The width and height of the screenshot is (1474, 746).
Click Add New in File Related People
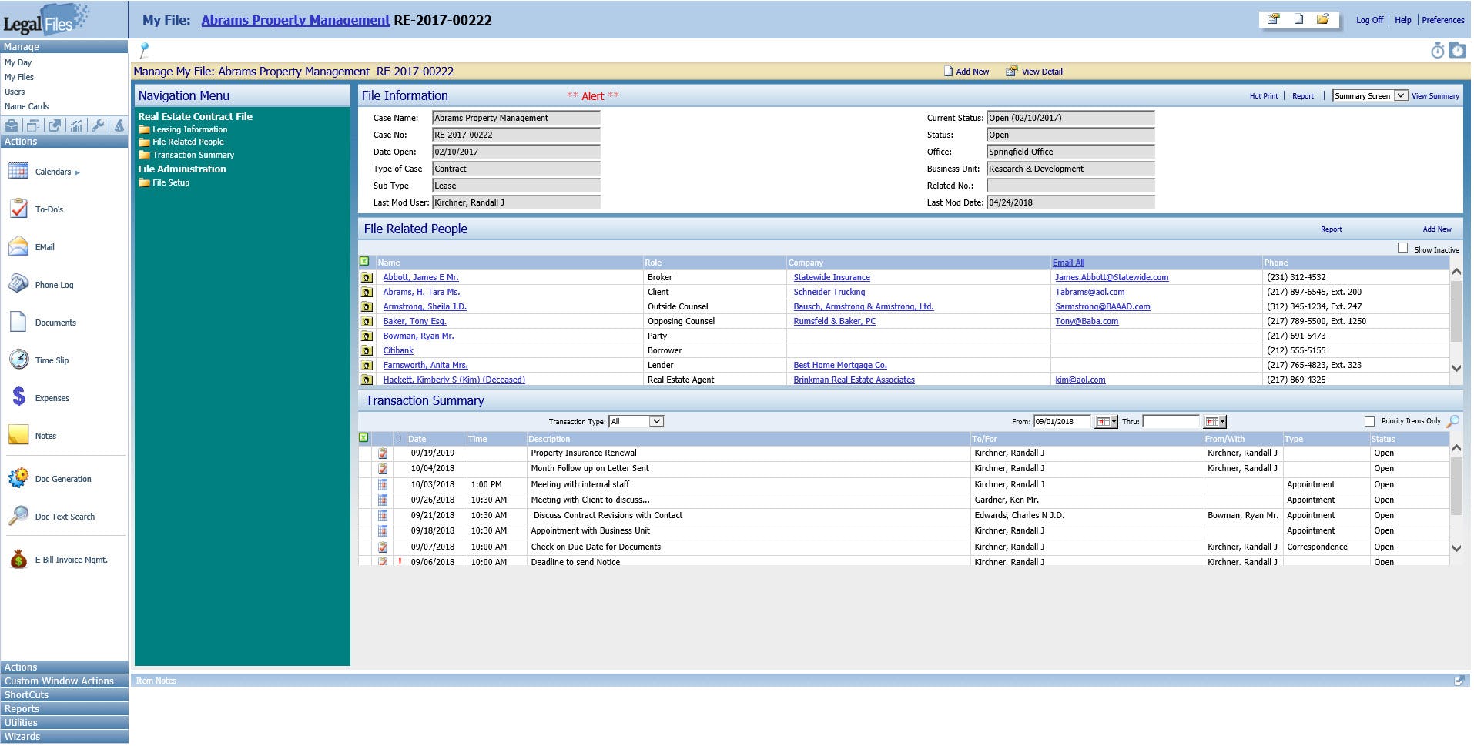coord(1435,229)
